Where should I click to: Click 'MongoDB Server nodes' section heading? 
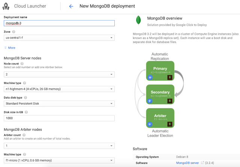(x=22, y=58)
